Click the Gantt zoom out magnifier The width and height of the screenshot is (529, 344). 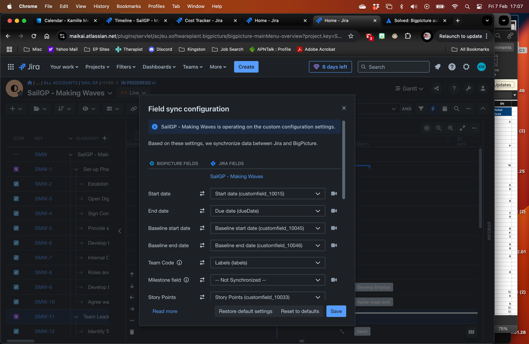[x=438, y=128]
